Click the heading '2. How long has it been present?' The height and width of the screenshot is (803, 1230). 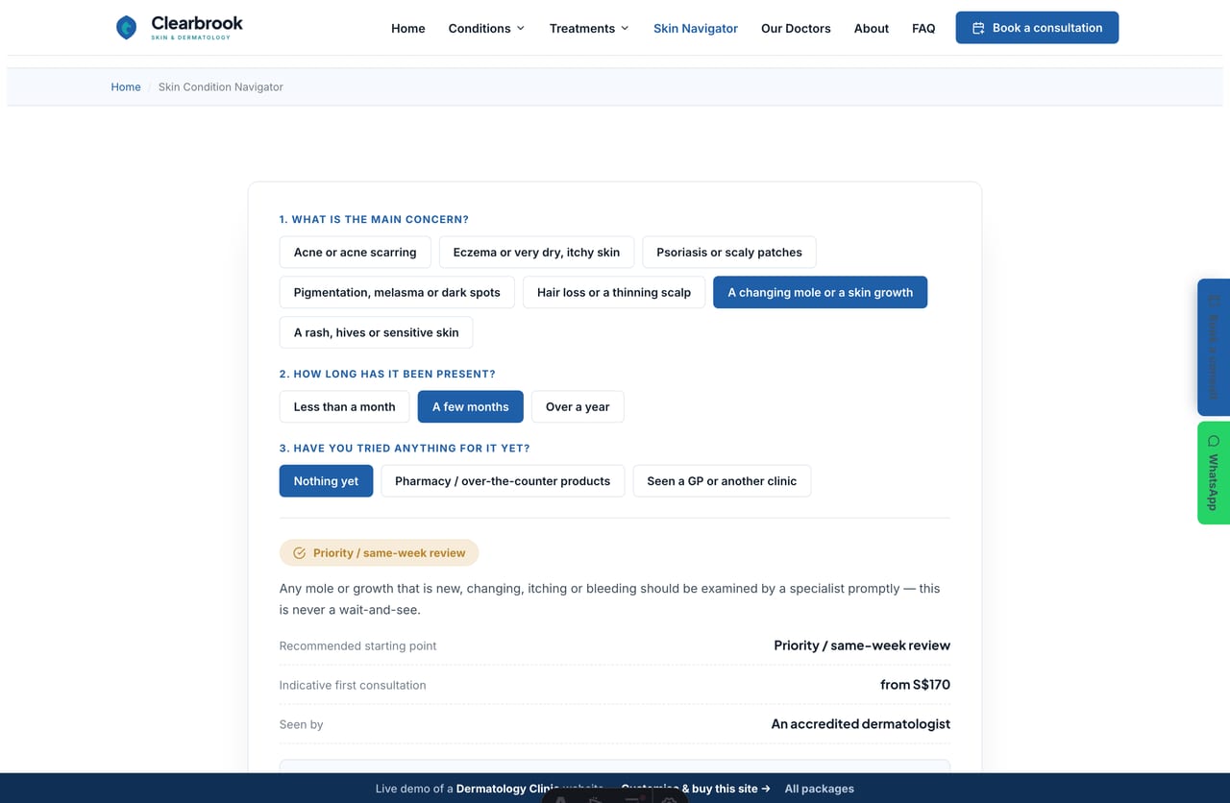pyautogui.click(x=387, y=374)
